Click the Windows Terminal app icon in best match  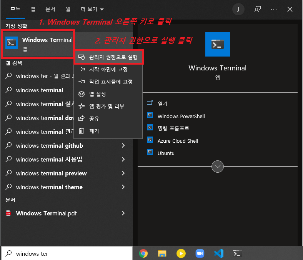tap(12, 43)
